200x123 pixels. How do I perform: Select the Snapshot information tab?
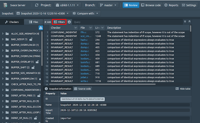(x=58, y=89)
